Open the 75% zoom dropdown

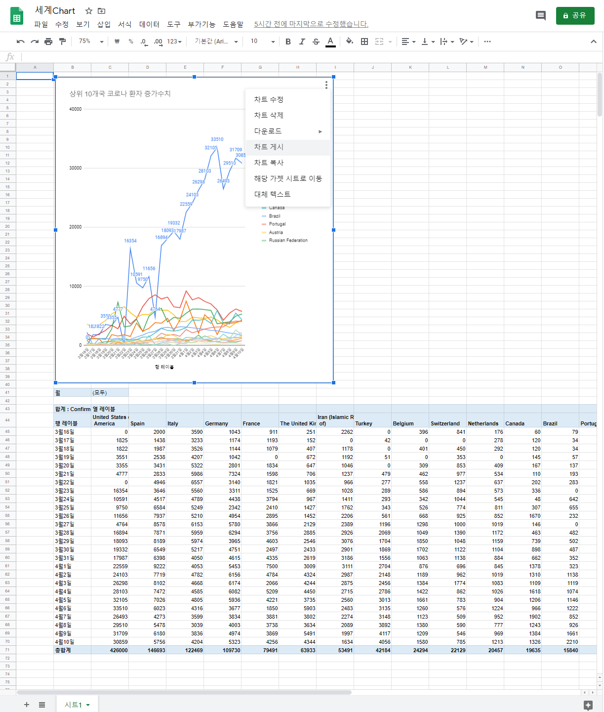91,42
